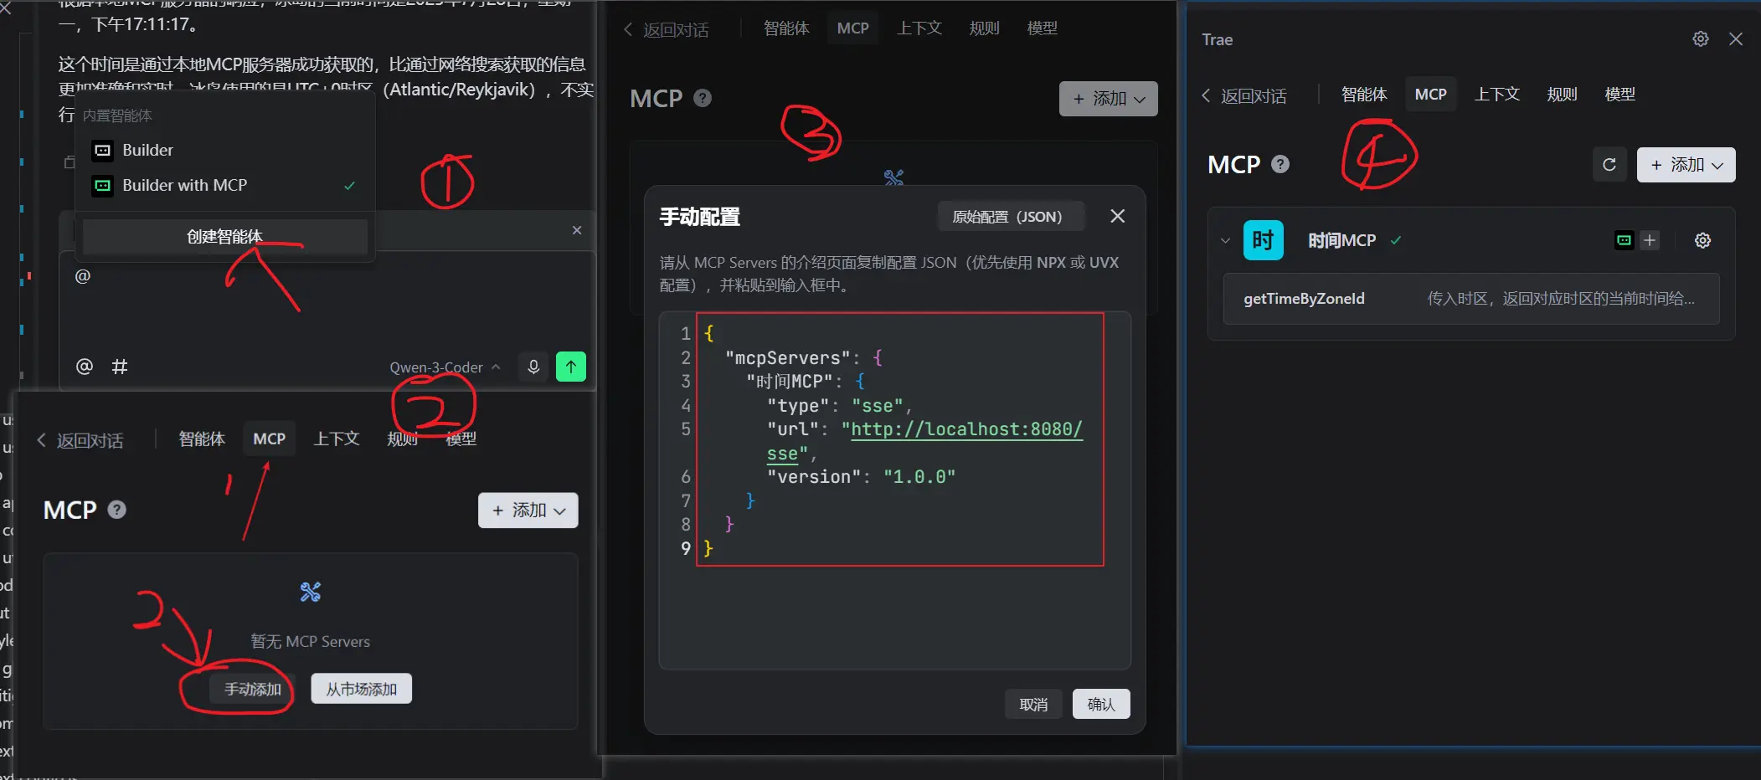Open the Qwen-3-Coder model dropdown
Image resolution: width=1761 pixels, height=780 pixels.
click(x=444, y=367)
